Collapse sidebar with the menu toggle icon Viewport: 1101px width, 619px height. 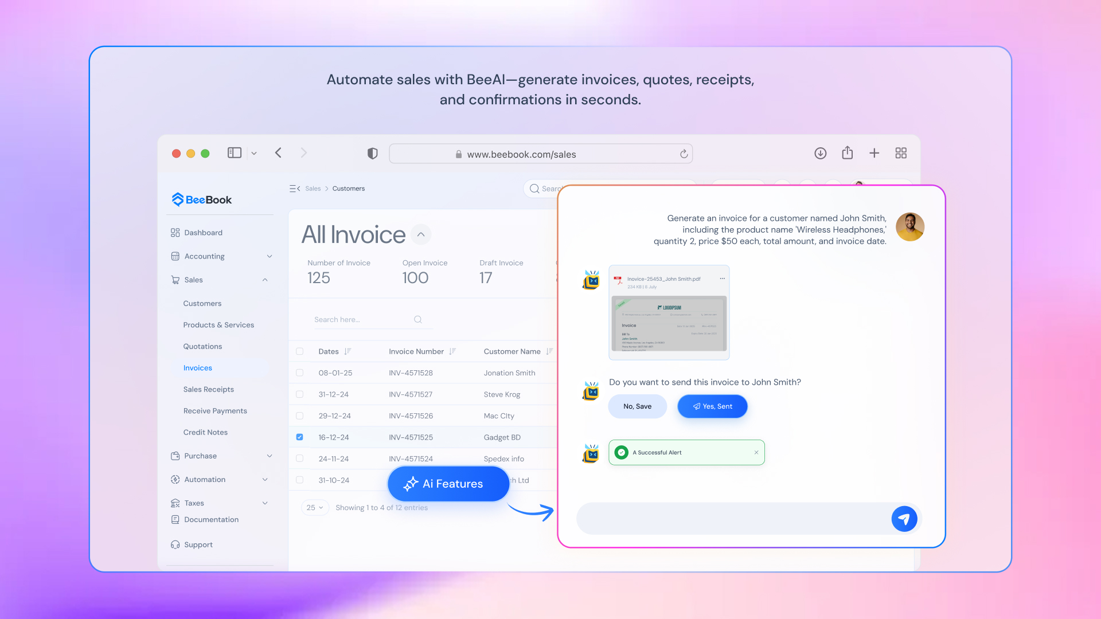click(295, 189)
